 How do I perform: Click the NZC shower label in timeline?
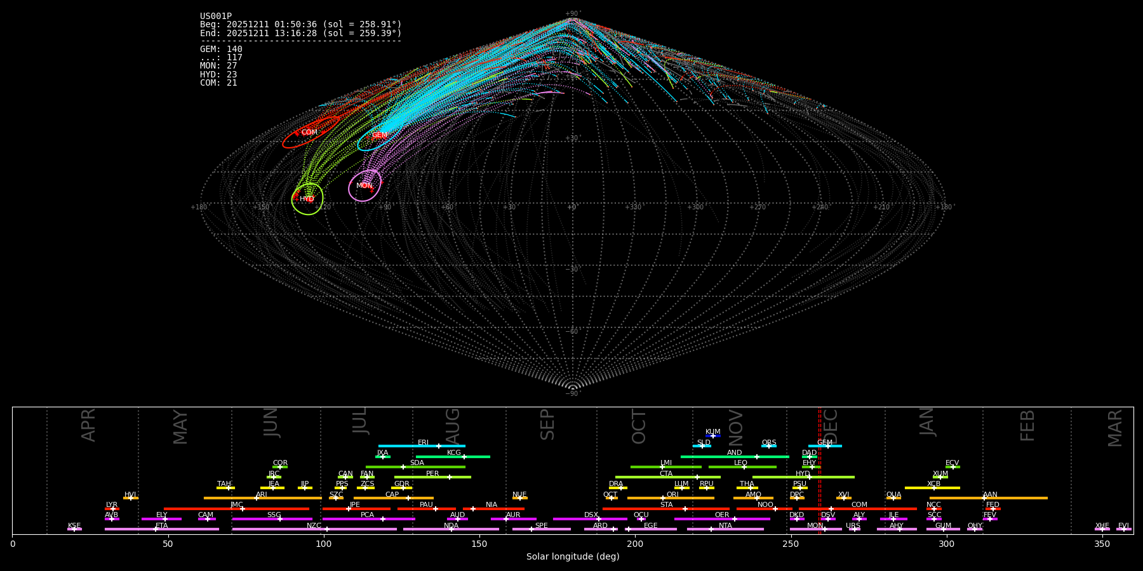[314, 526]
